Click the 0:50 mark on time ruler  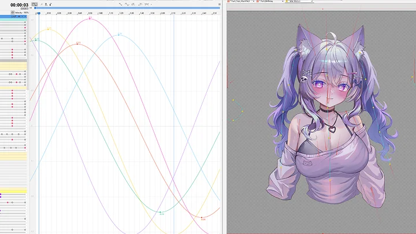coord(90,13)
